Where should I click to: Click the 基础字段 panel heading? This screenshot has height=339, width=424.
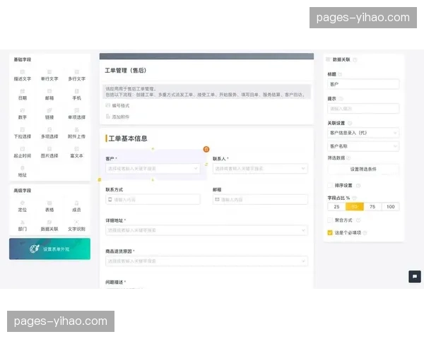[x=23, y=59]
